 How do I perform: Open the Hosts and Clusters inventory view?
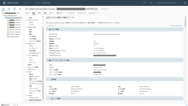(x=3, y=9)
